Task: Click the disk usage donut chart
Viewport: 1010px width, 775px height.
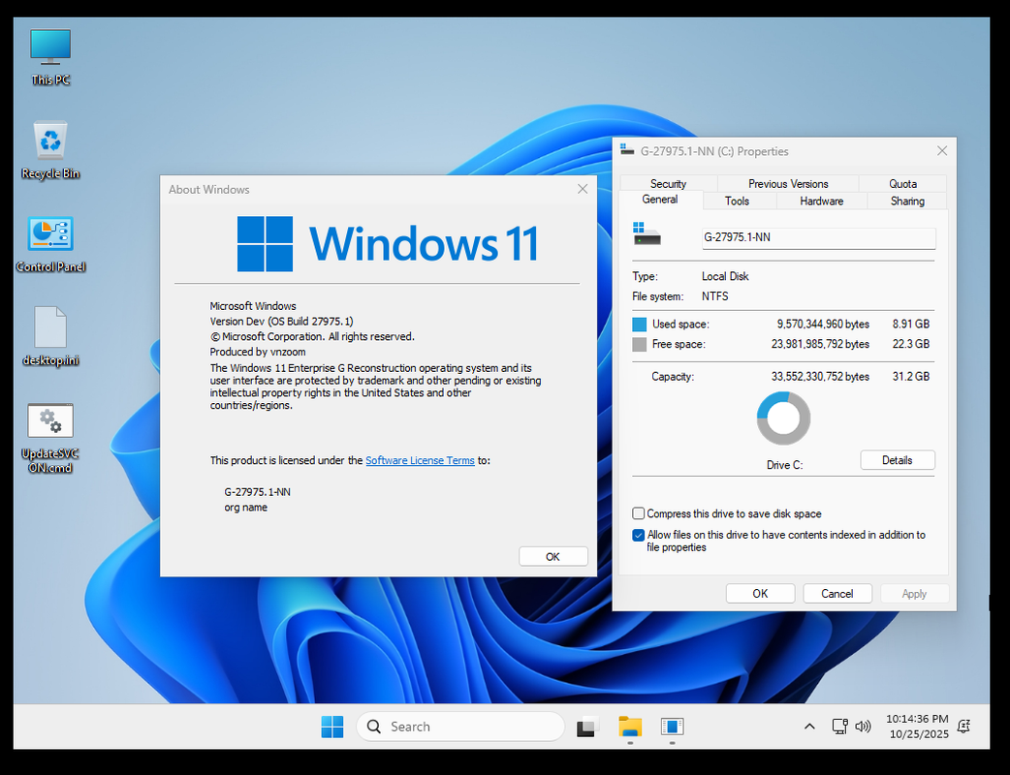Action: (783, 418)
